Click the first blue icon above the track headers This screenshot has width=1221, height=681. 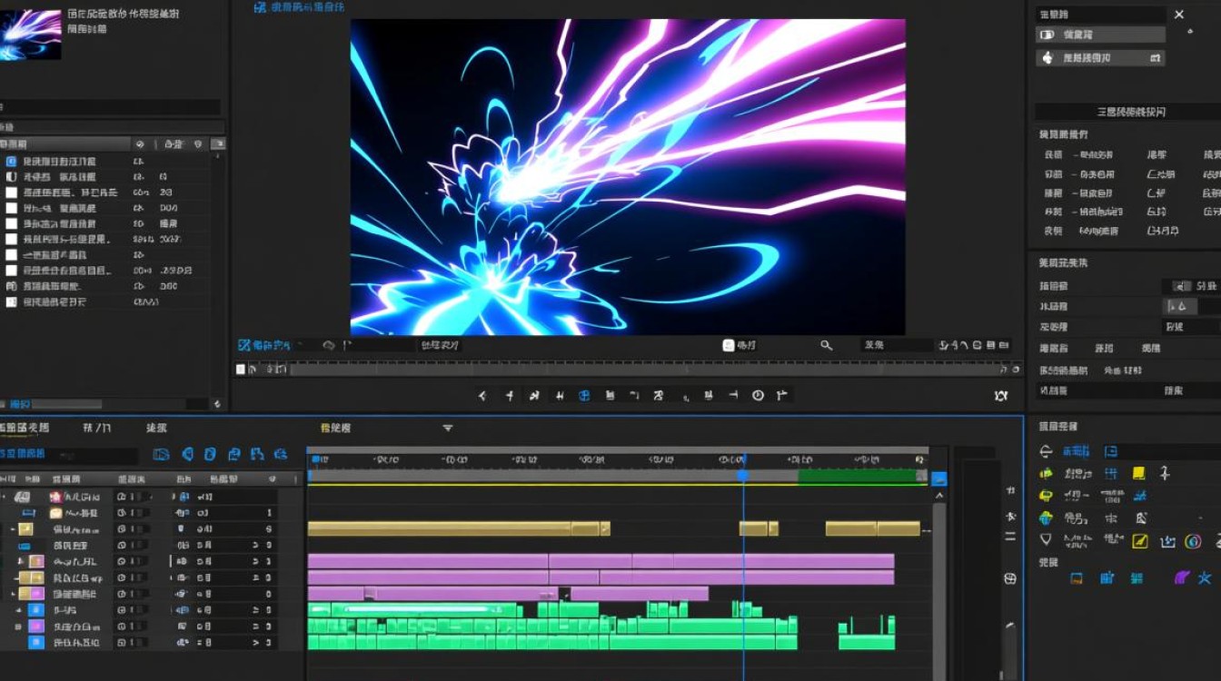(161, 454)
